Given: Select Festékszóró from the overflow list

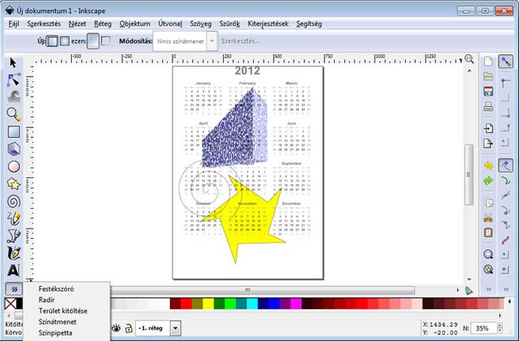Looking at the screenshot, I should [x=57, y=288].
